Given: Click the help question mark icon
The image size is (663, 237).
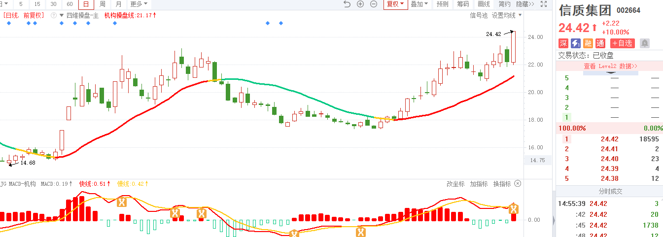Looking at the screenshot, I should coord(53,15).
